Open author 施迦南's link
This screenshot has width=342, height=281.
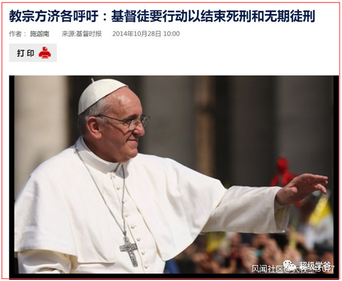click(x=39, y=34)
